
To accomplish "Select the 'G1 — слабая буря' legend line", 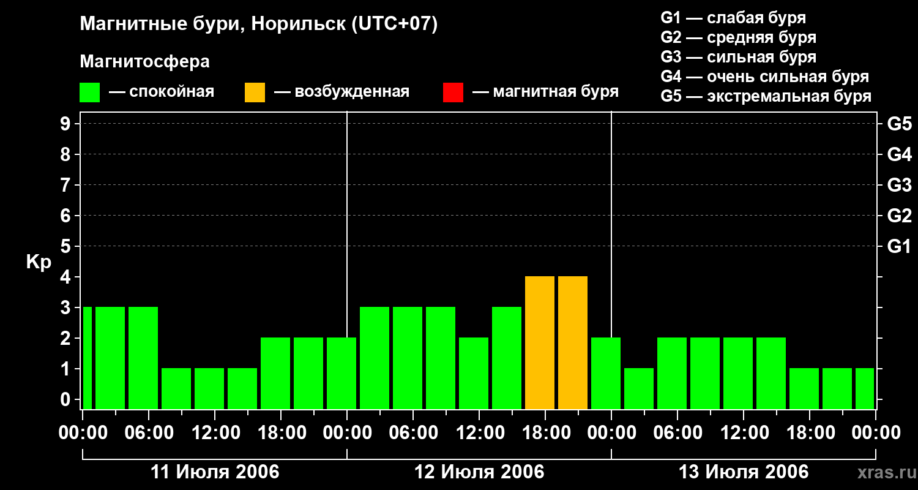I will [733, 18].
